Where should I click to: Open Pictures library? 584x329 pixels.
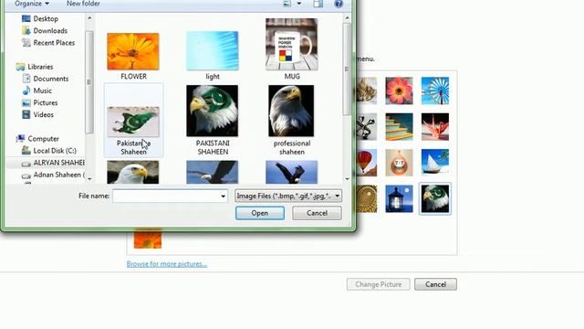click(46, 102)
